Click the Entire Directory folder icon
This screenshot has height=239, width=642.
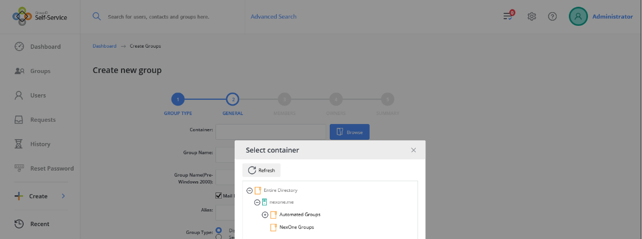point(258,190)
